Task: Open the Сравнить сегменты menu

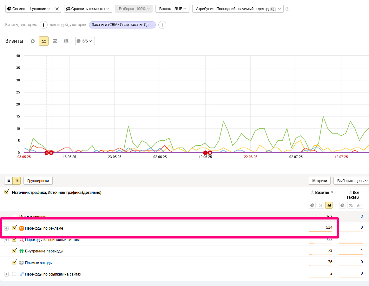Action: point(88,9)
